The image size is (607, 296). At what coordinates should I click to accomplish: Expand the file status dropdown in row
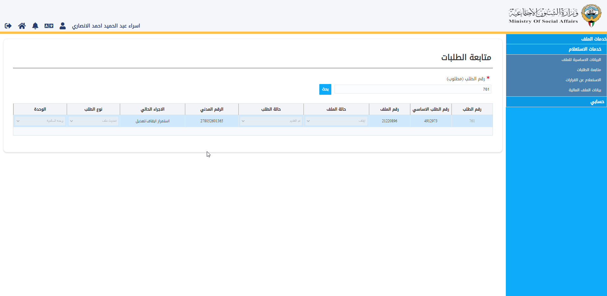click(x=336, y=121)
